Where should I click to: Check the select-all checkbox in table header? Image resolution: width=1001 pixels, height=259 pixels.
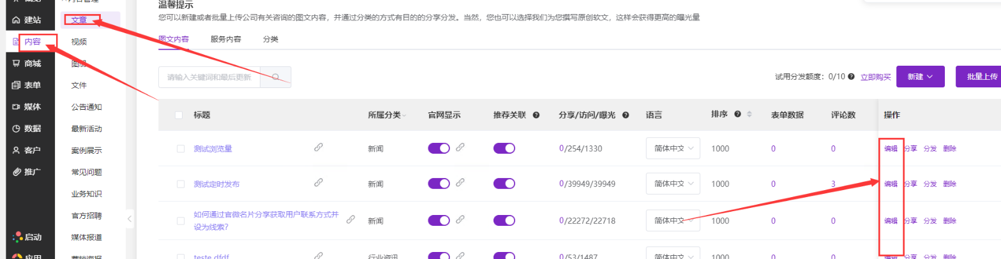179,115
